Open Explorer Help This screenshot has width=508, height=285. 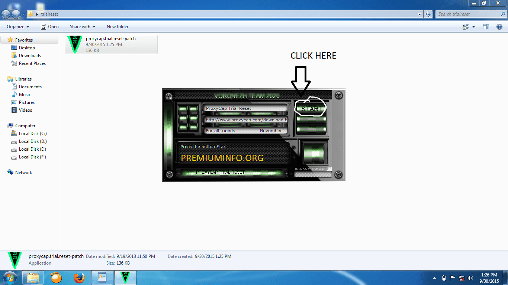pos(500,27)
